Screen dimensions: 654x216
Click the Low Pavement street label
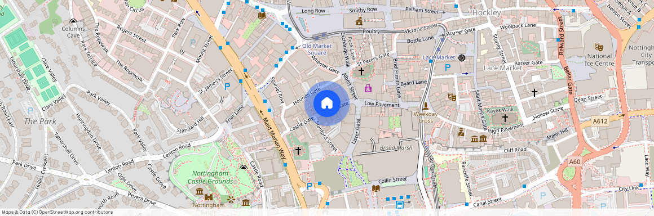coord(382,105)
